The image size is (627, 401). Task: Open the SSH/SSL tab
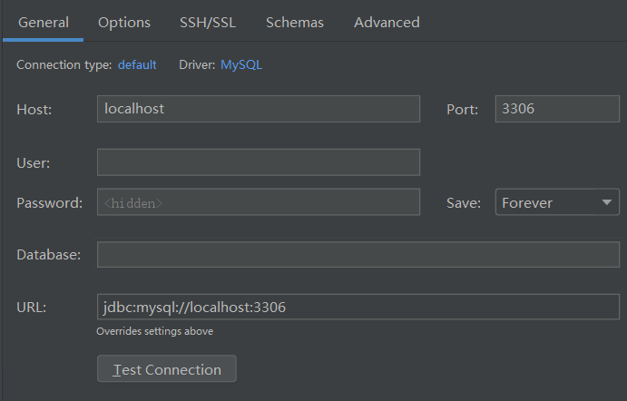(208, 22)
